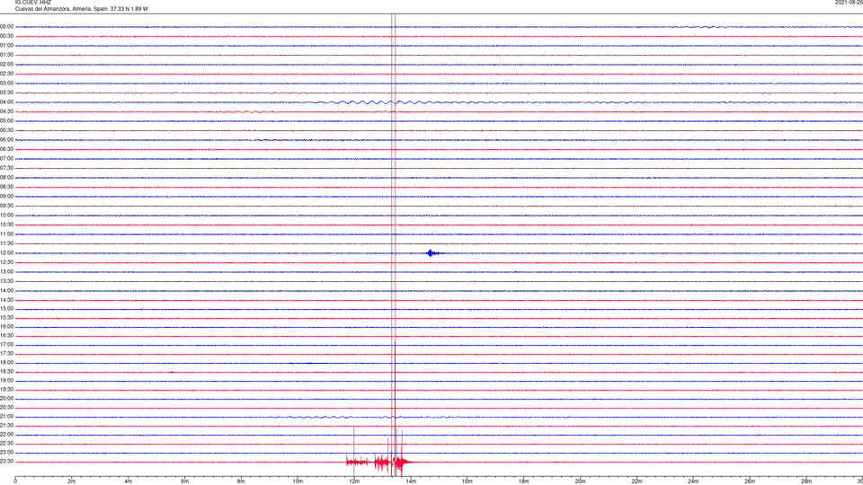Select the 12m axis tick label

(x=354, y=481)
